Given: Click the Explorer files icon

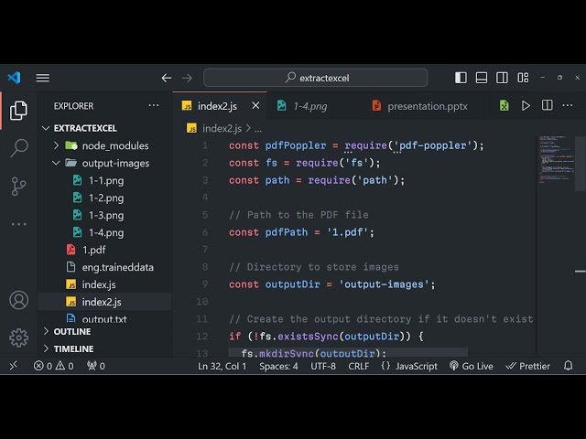Looking at the screenshot, I should coord(18,111).
